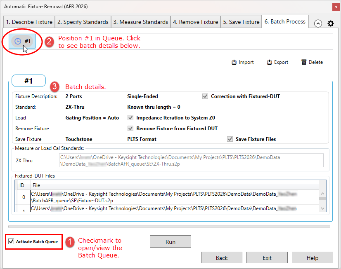341x269 pixels.
Task: Click the Delete trash icon
Action: pyautogui.click(x=304, y=62)
